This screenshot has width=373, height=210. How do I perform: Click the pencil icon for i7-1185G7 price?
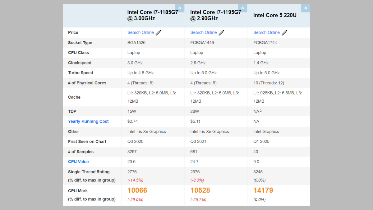click(159, 33)
